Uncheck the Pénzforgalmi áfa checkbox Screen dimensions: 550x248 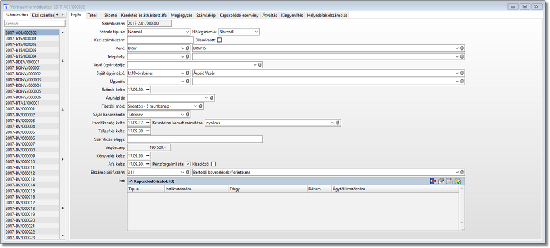(188, 164)
